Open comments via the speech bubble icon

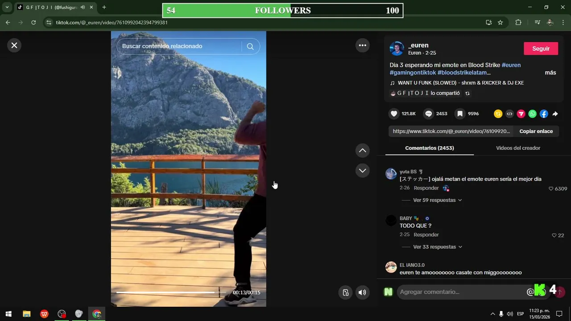(x=429, y=114)
